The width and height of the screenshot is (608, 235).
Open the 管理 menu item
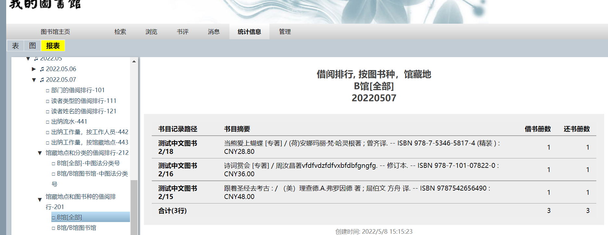[285, 32]
